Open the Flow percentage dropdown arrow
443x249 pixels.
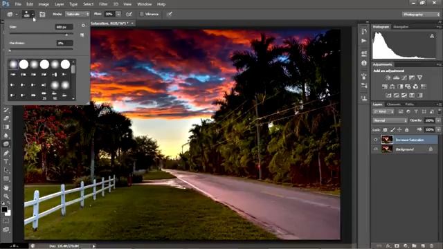click(x=118, y=14)
